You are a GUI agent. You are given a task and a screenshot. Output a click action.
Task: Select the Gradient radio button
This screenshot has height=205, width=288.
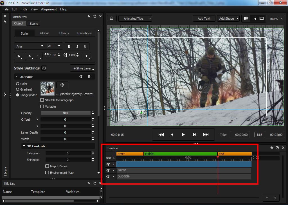[x=18, y=89]
